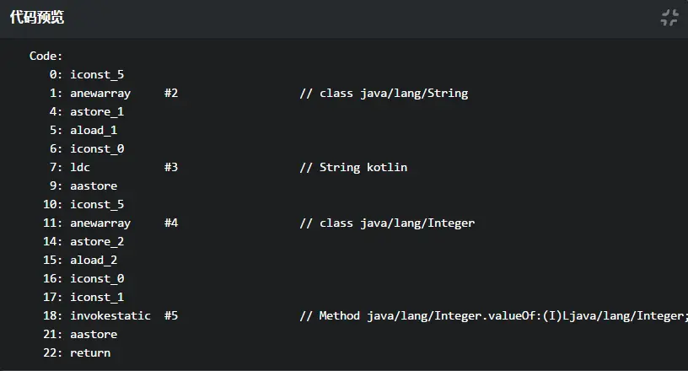Click the iconst_5 instruction at offset 10
This screenshot has height=371, width=688.
click(97, 205)
